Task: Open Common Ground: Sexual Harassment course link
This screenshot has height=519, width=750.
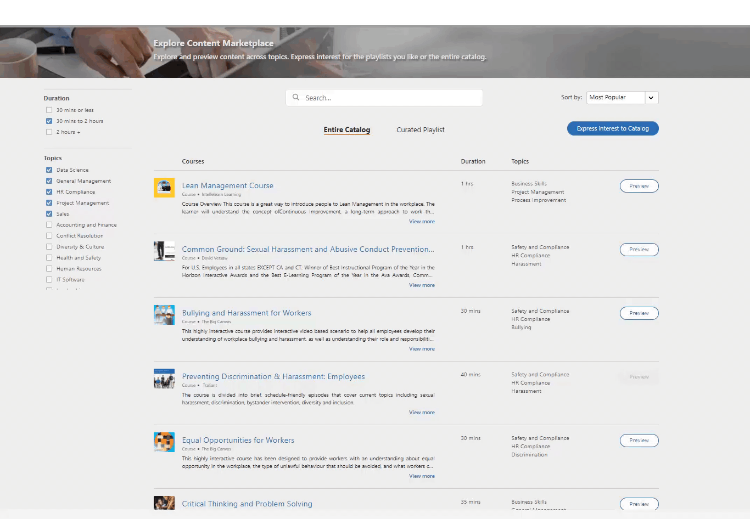Action: 308,250
